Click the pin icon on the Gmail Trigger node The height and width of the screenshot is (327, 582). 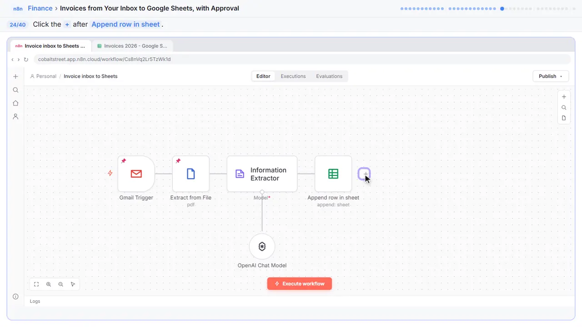[x=124, y=161]
